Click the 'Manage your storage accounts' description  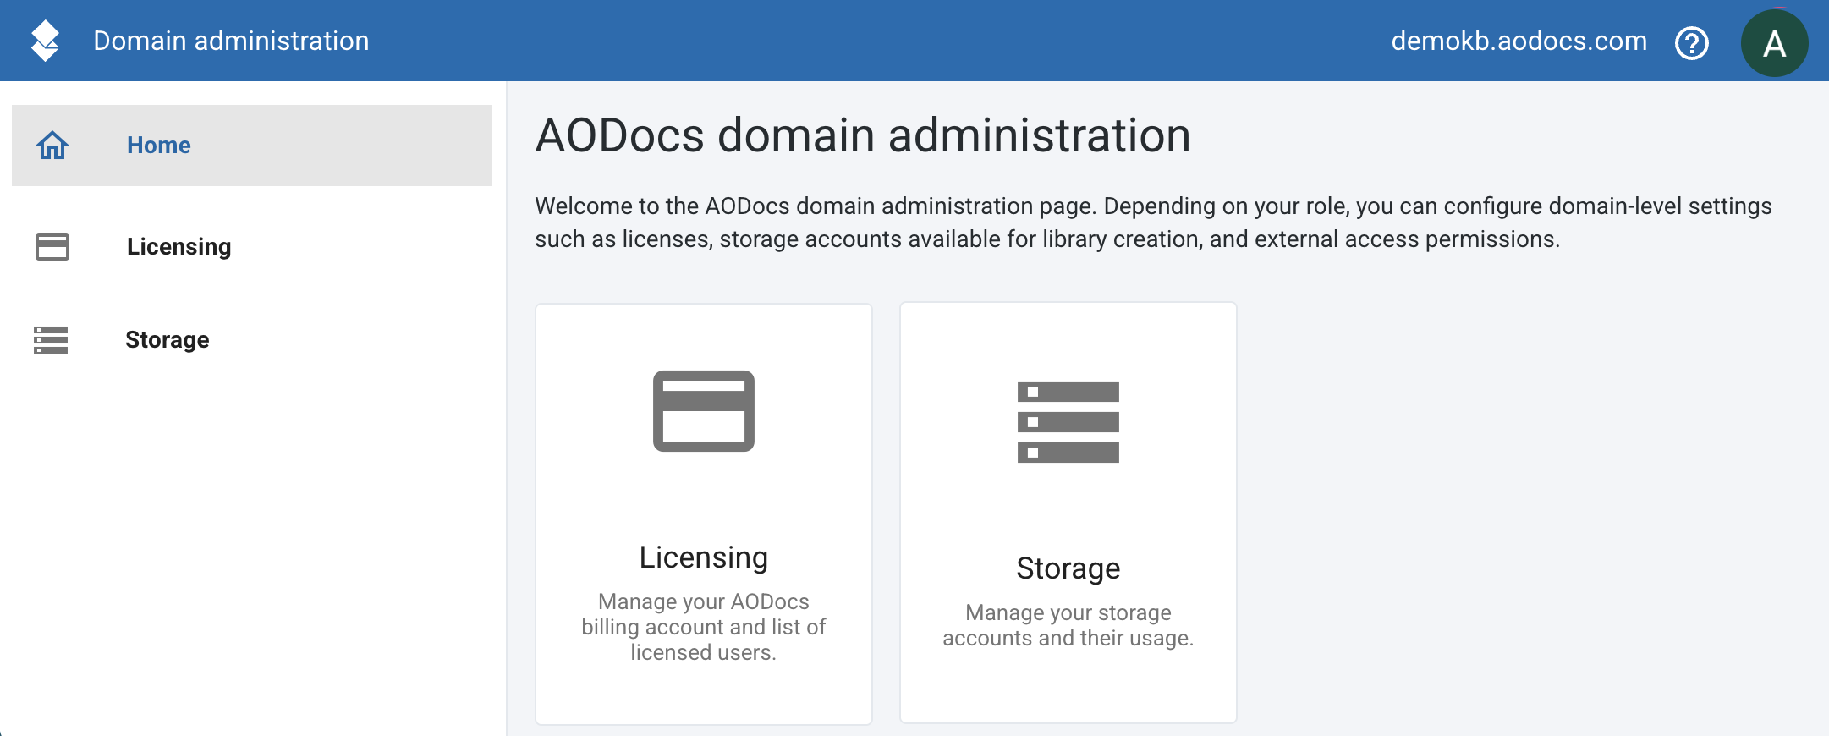click(x=1068, y=625)
